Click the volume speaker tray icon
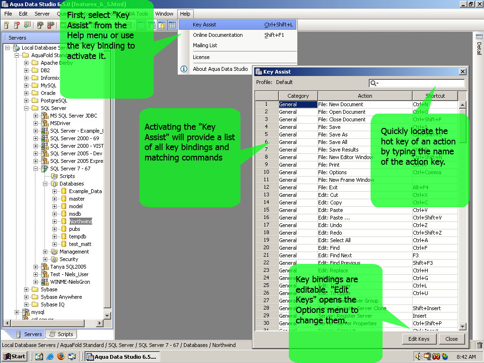Screen dimensions: 484x363 tap(418, 356)
